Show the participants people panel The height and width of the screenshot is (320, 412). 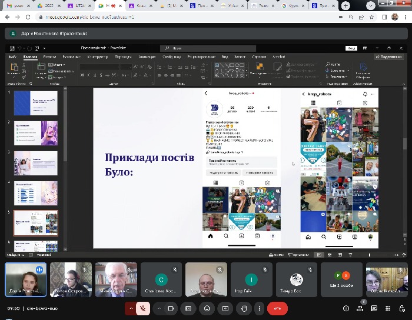[x=361, y=308]
